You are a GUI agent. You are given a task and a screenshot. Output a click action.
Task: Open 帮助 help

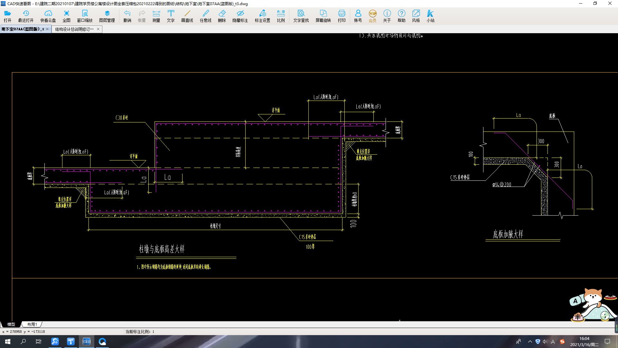[x=401, y=16]
